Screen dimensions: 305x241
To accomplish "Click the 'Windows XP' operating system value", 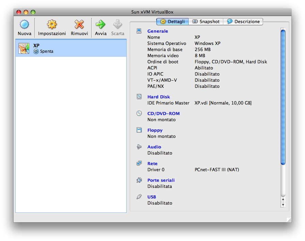I will click(x=207, y=43).
